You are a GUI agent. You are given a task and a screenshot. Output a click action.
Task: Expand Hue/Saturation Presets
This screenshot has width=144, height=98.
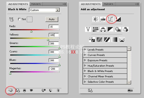(105, 66)
